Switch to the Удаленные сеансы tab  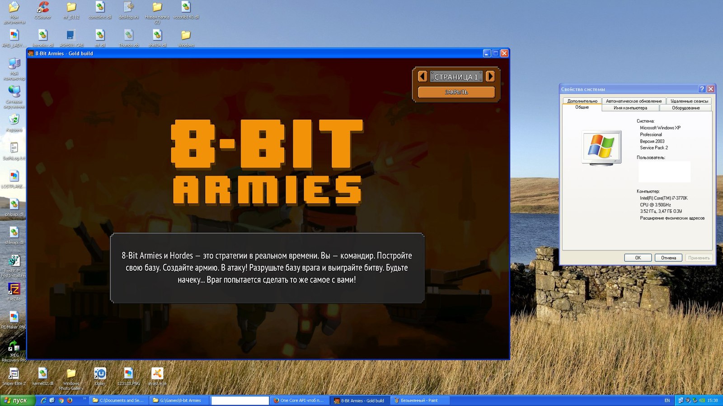coord(688,101)
